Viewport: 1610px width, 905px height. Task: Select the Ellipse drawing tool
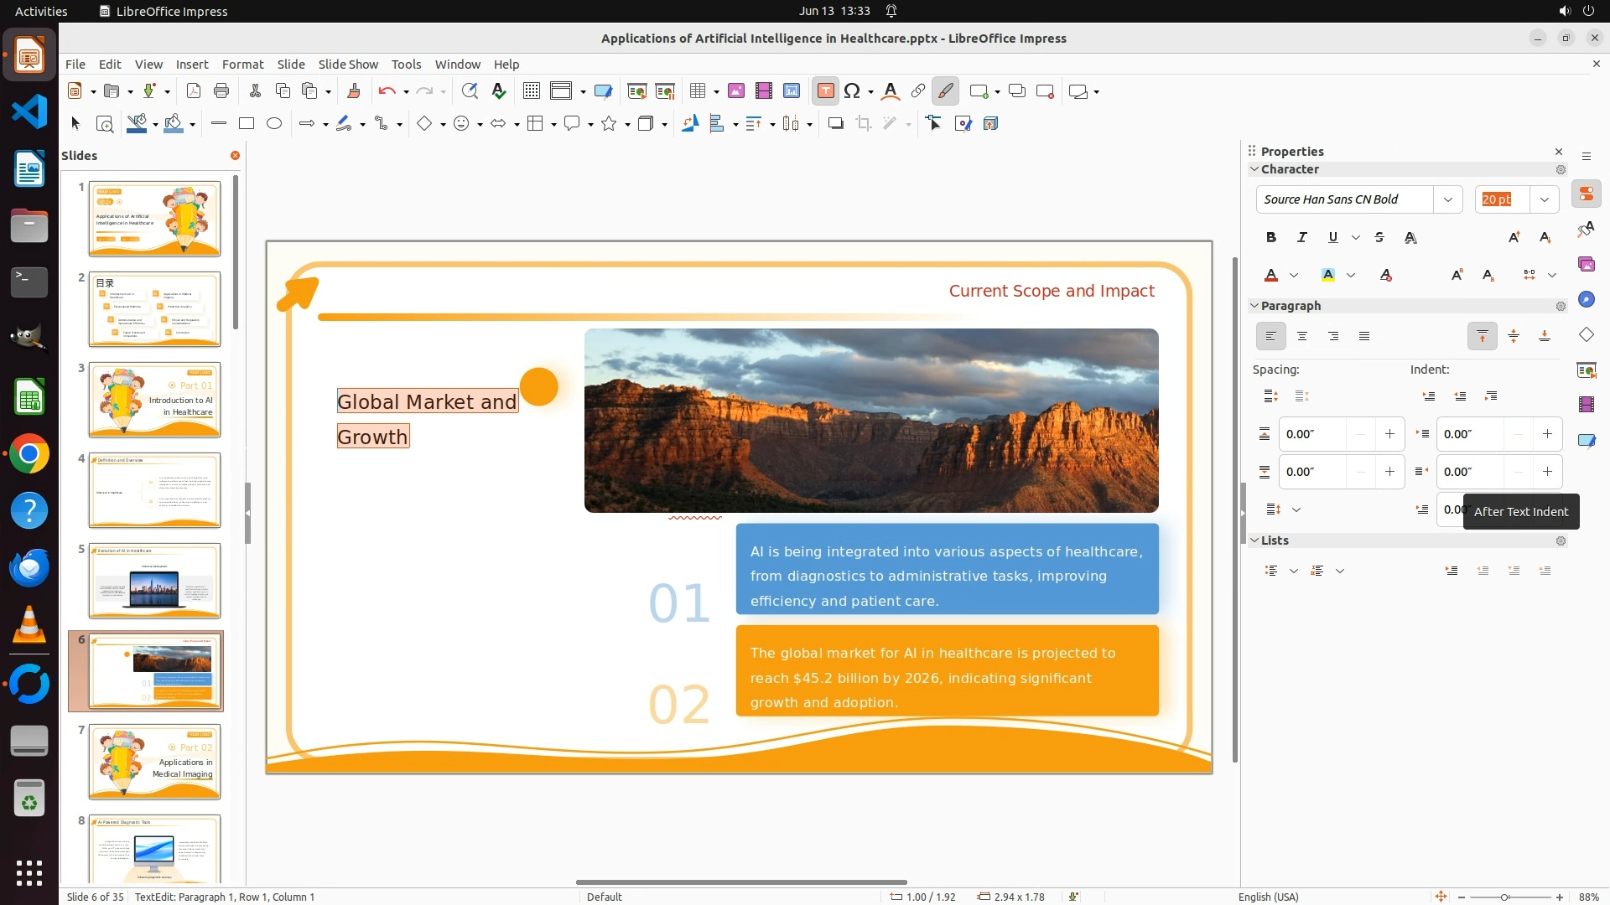[x=274, y=124]
